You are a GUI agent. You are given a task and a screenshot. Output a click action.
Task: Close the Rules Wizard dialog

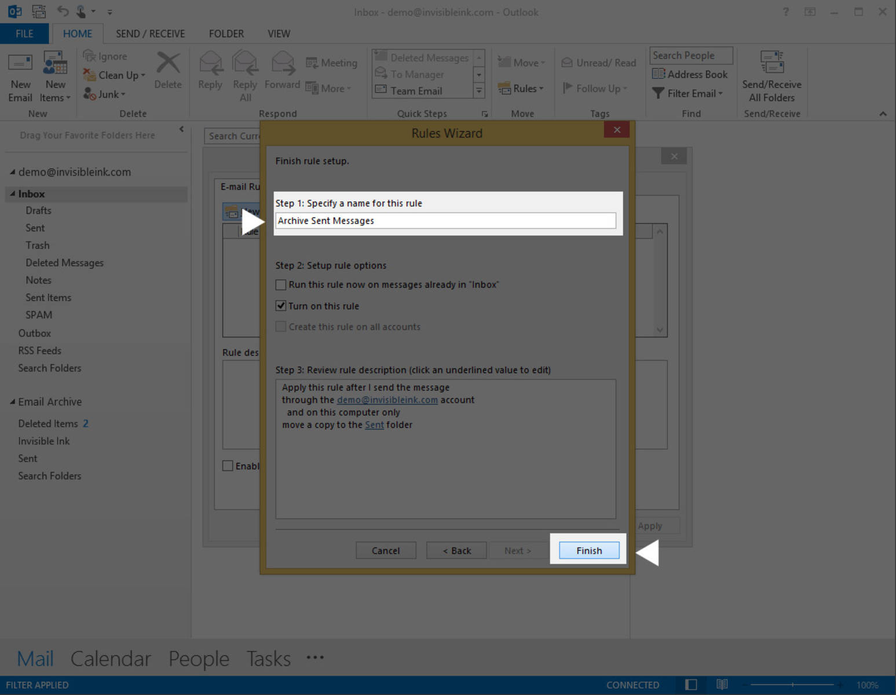click(x=617, y=130)
